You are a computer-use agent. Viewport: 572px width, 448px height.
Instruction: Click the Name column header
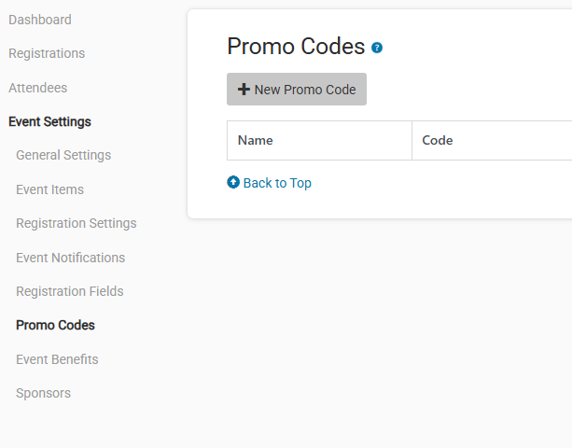[x=256, y=141]
